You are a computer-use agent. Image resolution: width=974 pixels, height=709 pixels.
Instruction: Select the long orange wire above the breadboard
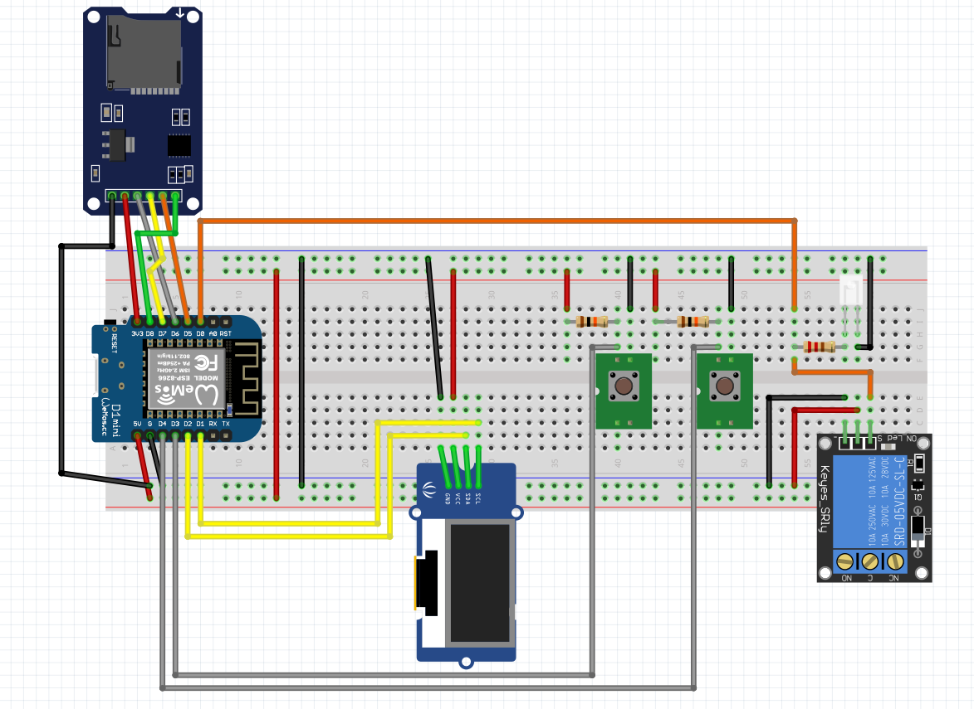497,221
